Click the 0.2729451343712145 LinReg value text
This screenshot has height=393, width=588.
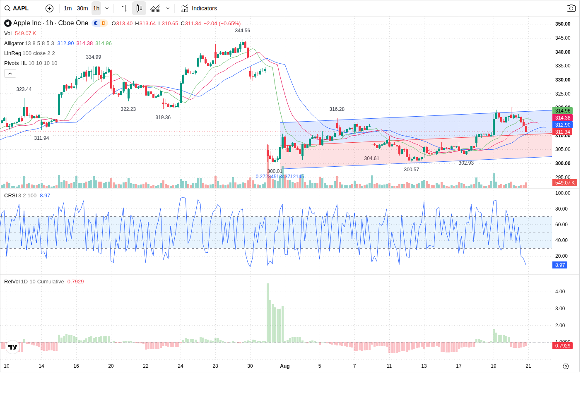point(280,177)
